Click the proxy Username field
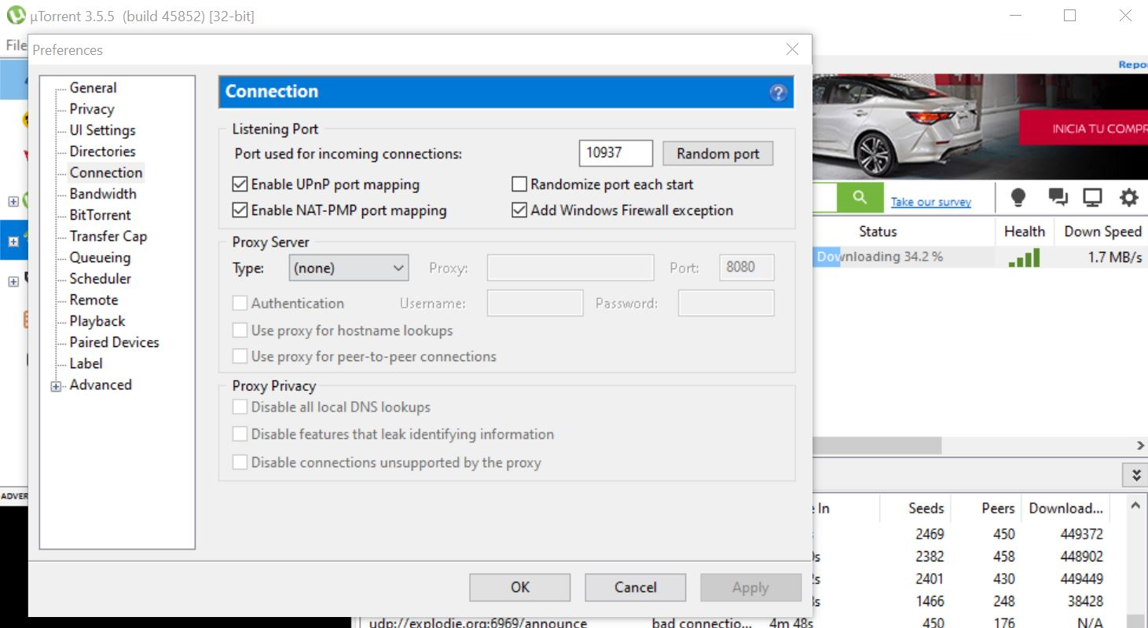Screen dimensions: 1148x628 click(x=535, y=303)
